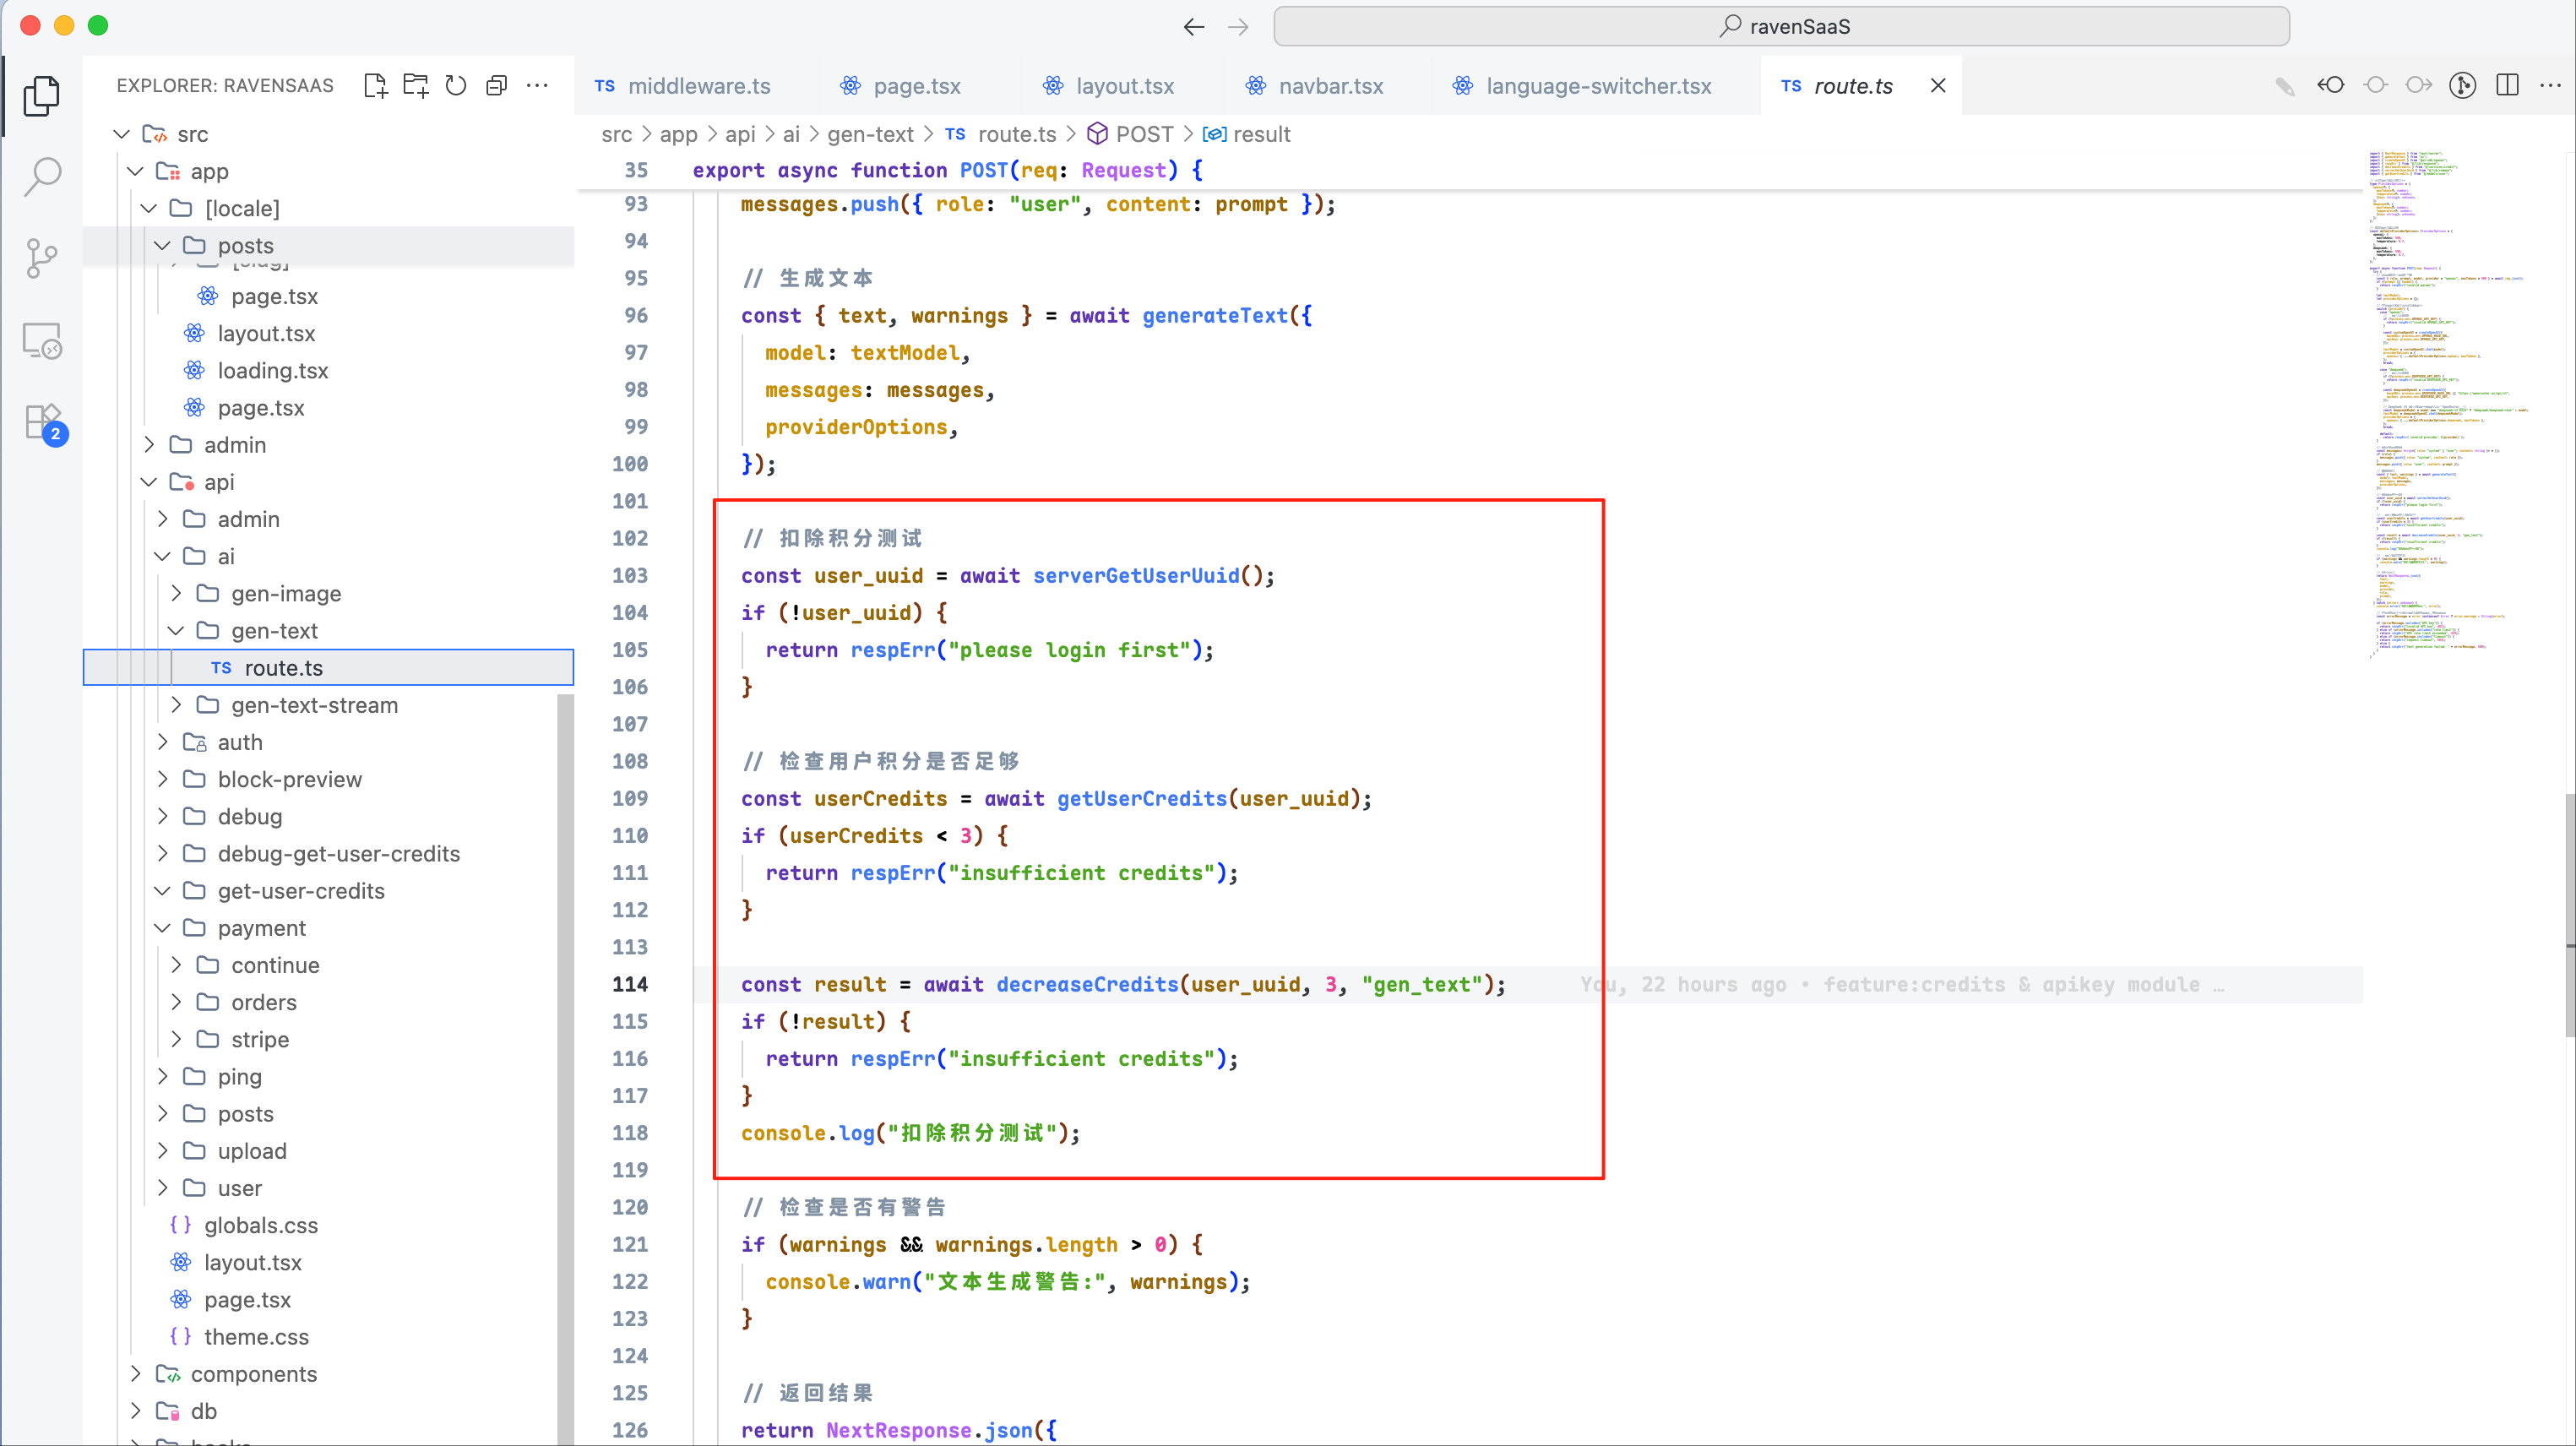Open Explorer more actions ellipsis menu

point(537,86)
